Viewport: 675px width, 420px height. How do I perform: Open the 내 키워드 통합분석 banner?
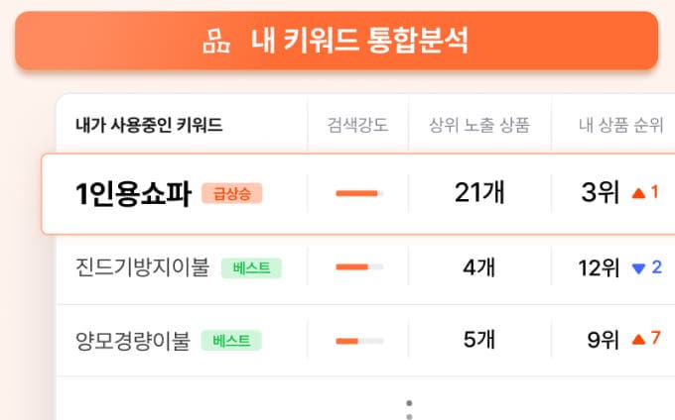coord(337,41)
